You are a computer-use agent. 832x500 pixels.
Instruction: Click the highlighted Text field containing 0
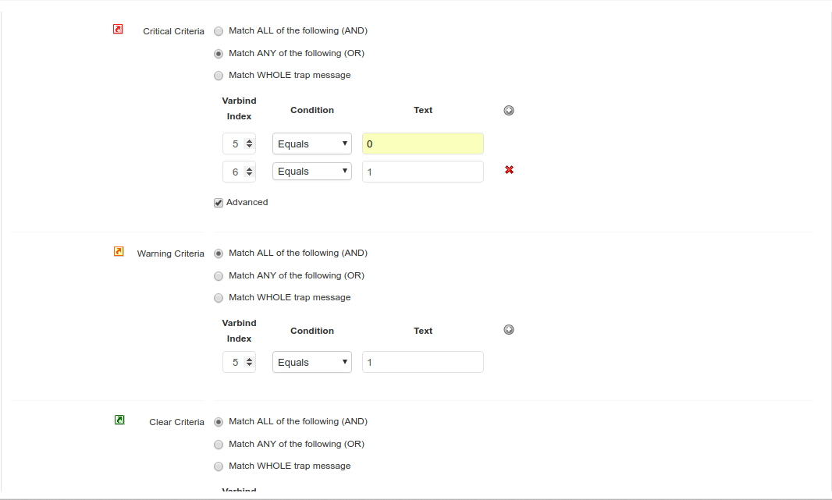(422, 144)
